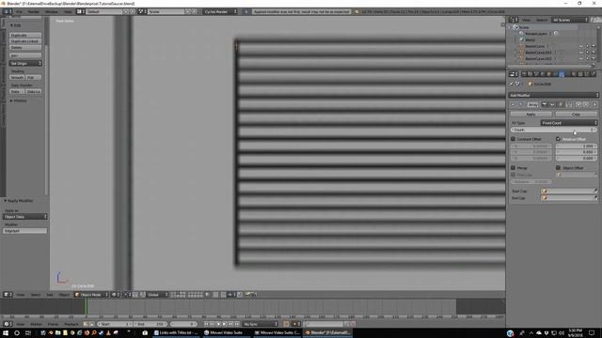Click the Info editor type icon
The width and height of the screenshot is (602, 338).
click(x=7, y=11)
